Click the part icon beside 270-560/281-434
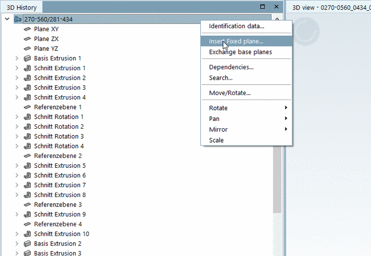 [18, 19]
